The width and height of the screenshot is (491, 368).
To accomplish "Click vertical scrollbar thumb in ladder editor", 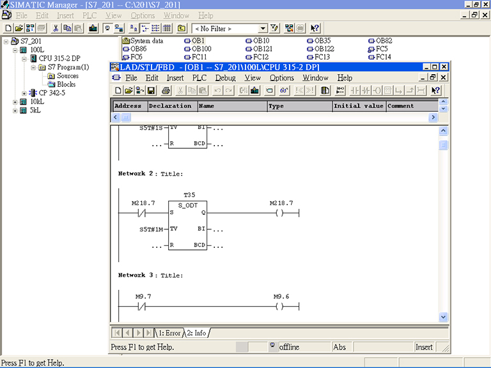I will coord(443,145).
